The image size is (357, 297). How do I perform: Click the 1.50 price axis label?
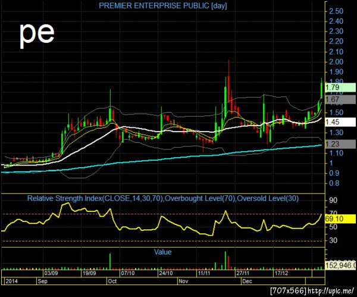336,112
